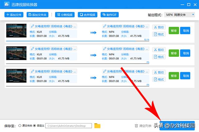
Task: Select the 原文件夹 save location radio
Action: pos(20,126)
